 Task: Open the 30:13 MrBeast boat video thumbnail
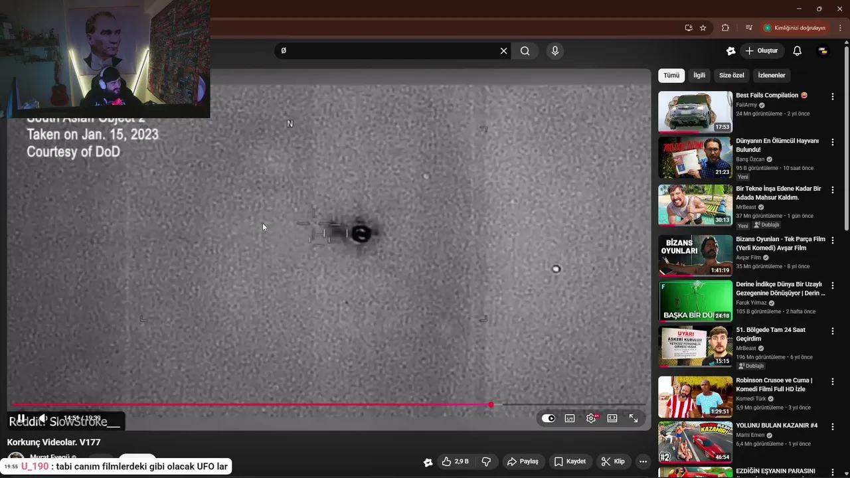point(695,205)
